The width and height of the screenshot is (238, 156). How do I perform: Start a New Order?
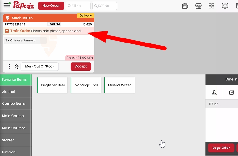pyautogui.click(x=51, y=6)
